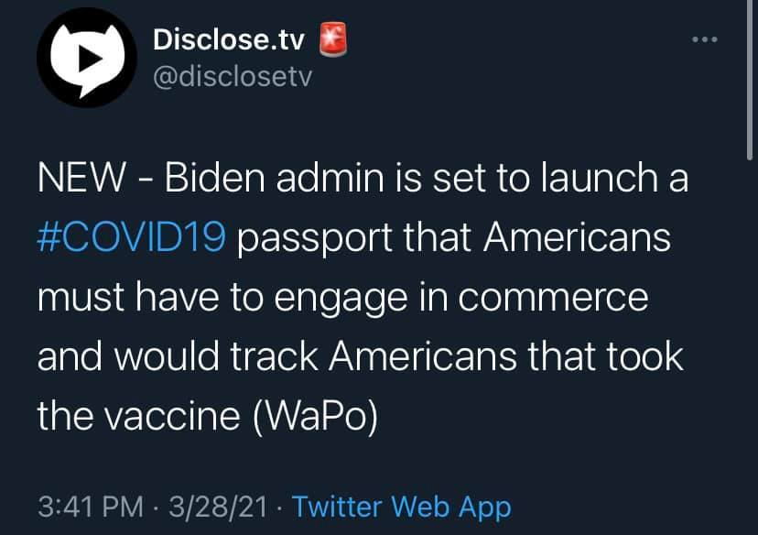Open the Disclose.tv display name
758x535 pixels.
229,39
